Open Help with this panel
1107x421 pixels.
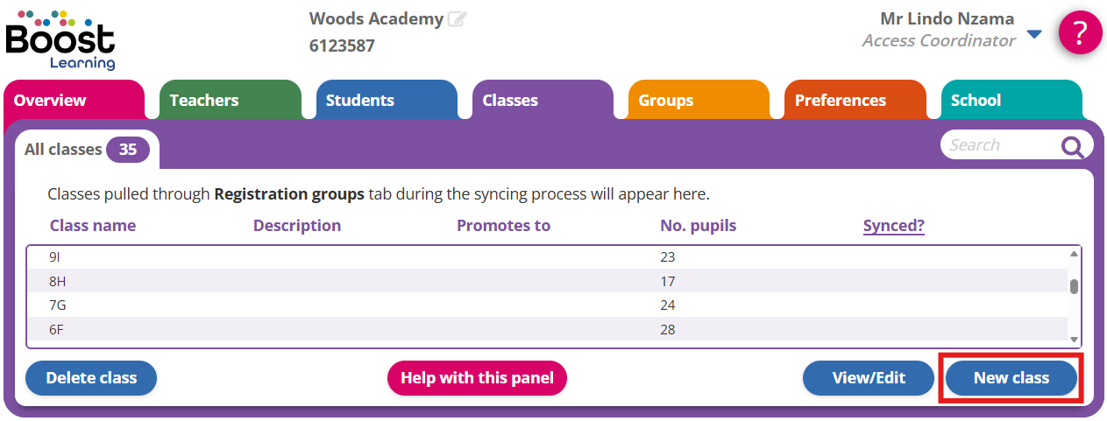coord(477,378)
